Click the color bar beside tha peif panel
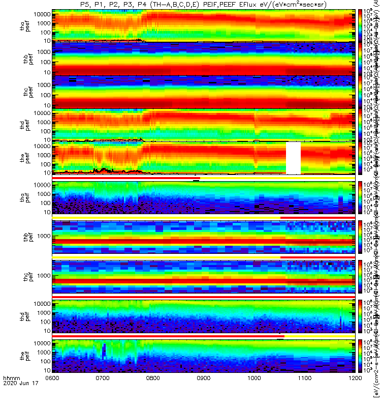The height and width of the screenshot is (407, 381). coord(360,197)
